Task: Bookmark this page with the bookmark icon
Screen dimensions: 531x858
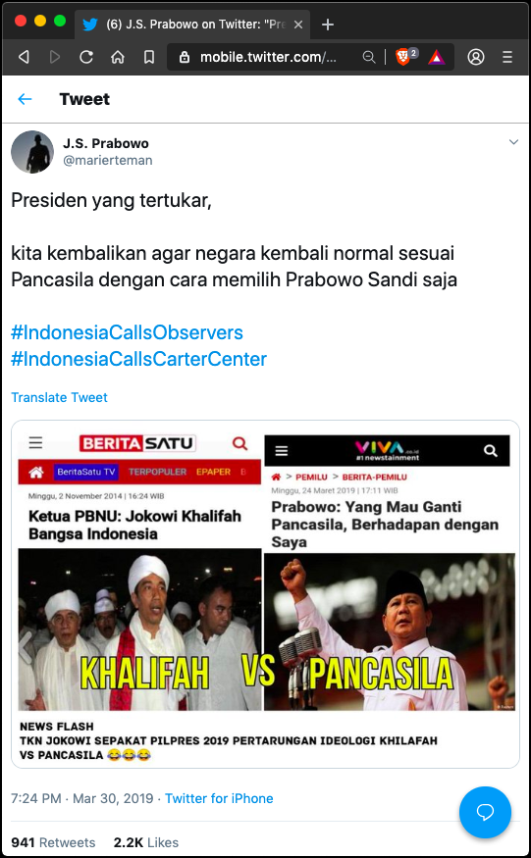Action: [x=149, y=57]
